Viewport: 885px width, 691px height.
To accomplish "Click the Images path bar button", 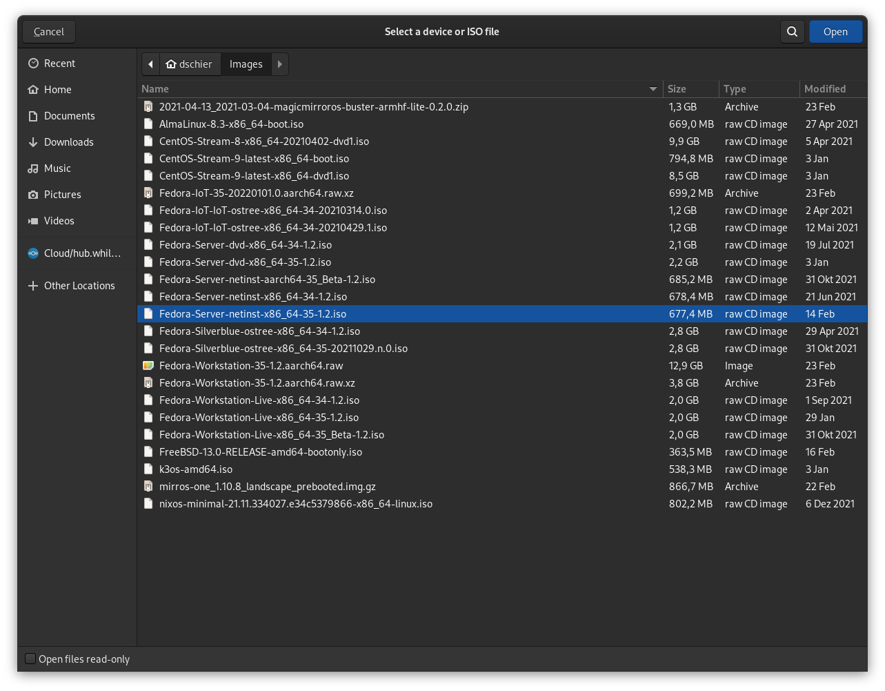I will [x=246, y=64].
